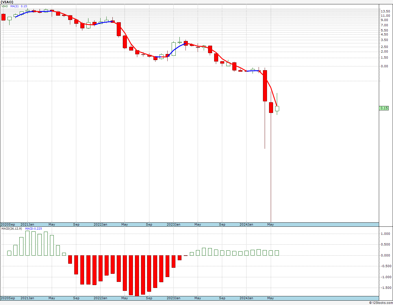
Task: Select the green 0.15 current price tag
Action: point(384,108)
